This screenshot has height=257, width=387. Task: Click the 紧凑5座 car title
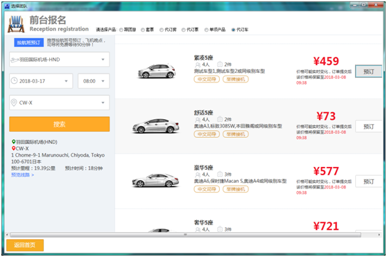[x=203, y=57]
